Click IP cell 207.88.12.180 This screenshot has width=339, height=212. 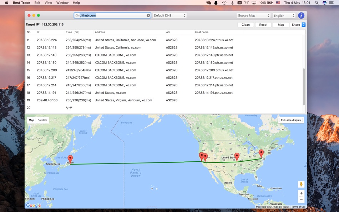click(46, 62)
